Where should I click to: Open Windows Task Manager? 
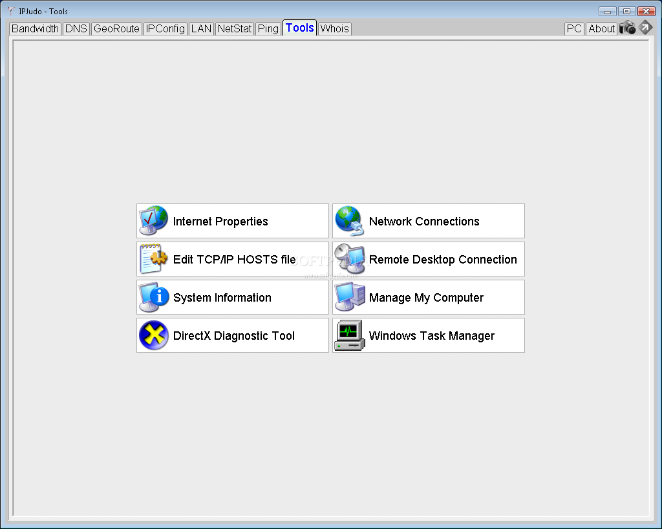429,335
